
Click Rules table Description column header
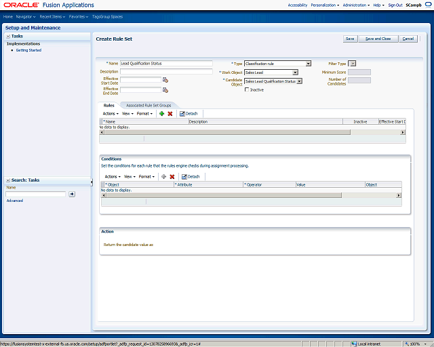pos(266,121)
